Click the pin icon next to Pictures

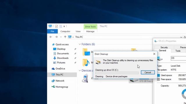(75, 63)
